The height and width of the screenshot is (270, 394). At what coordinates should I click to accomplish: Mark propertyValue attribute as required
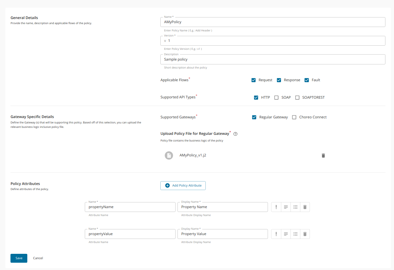[276, 234]
